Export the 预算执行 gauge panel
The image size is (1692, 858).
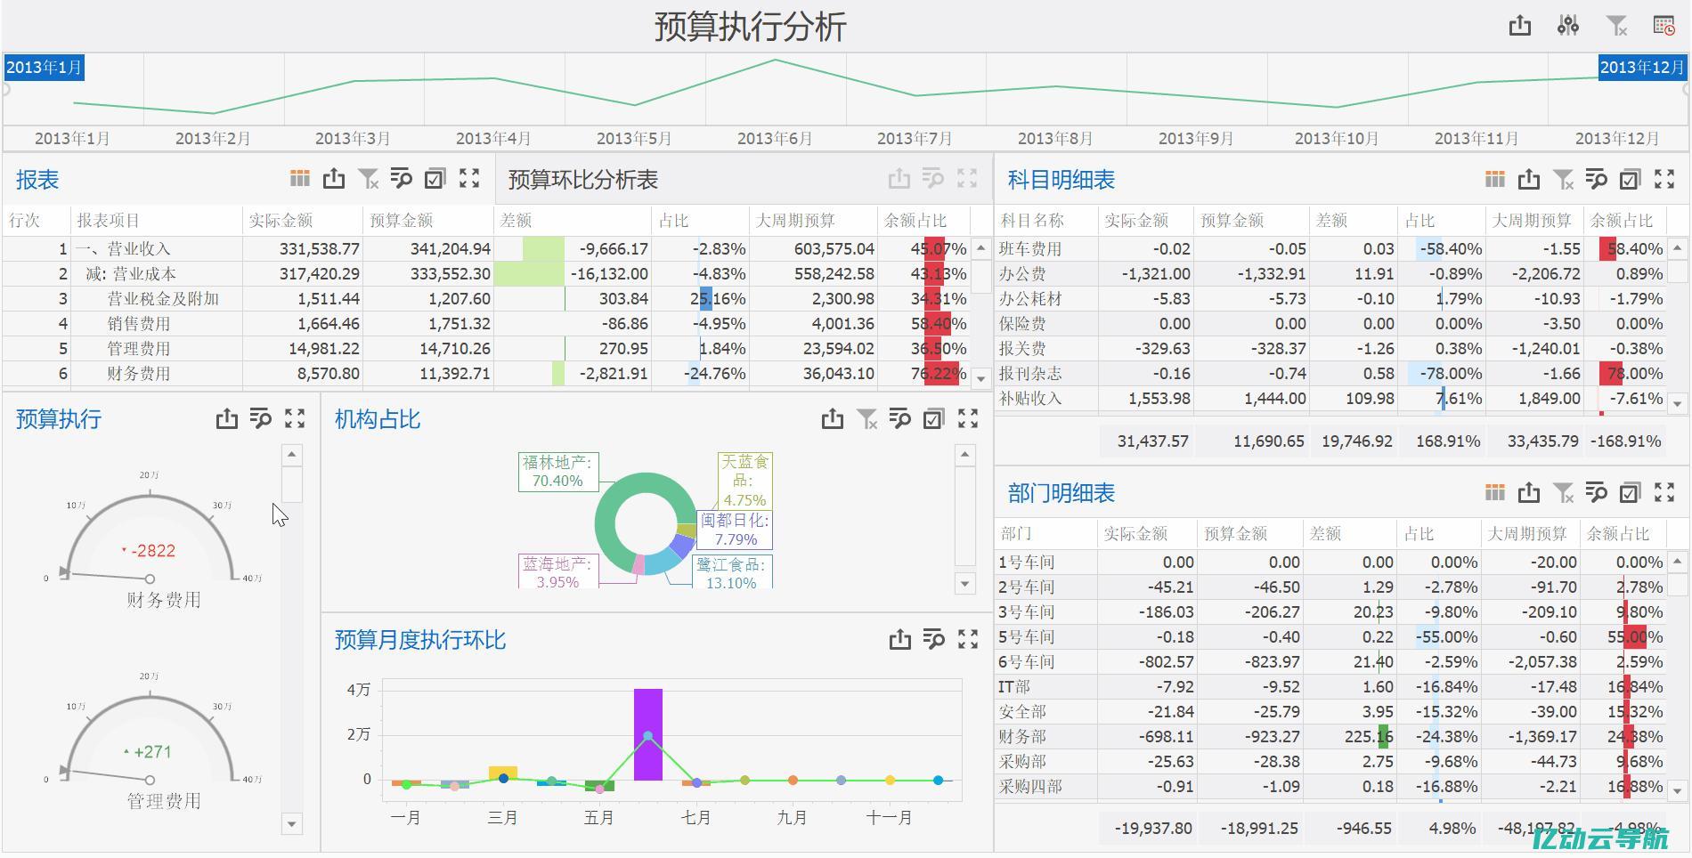227,418
